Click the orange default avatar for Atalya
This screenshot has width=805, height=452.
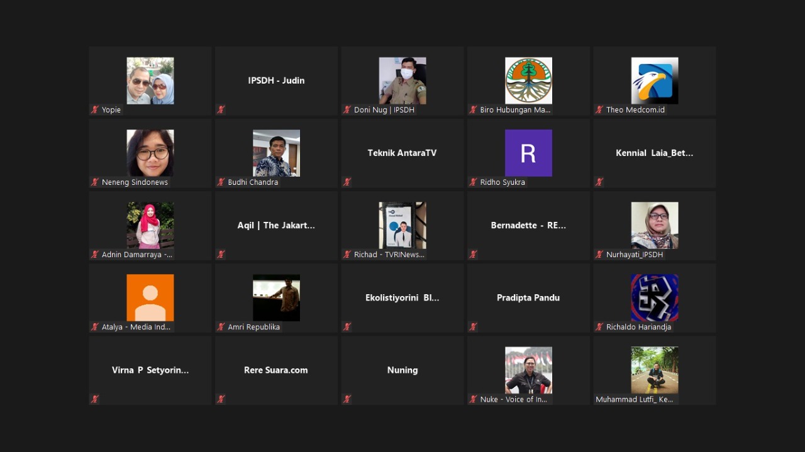150,297
